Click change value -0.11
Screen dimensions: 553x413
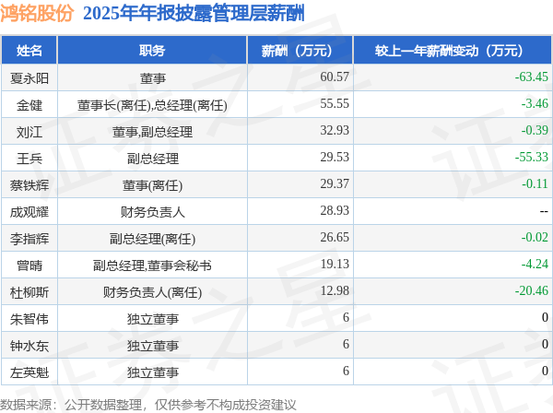tap(535, 183)
